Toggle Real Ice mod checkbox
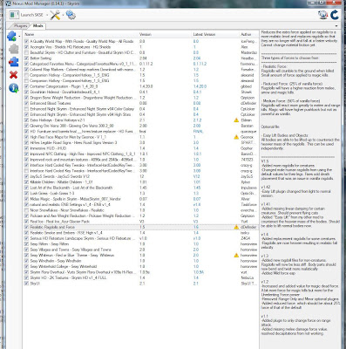Image resolution: width=346 pixels, height=349 pixels. (x=27, y=222)
